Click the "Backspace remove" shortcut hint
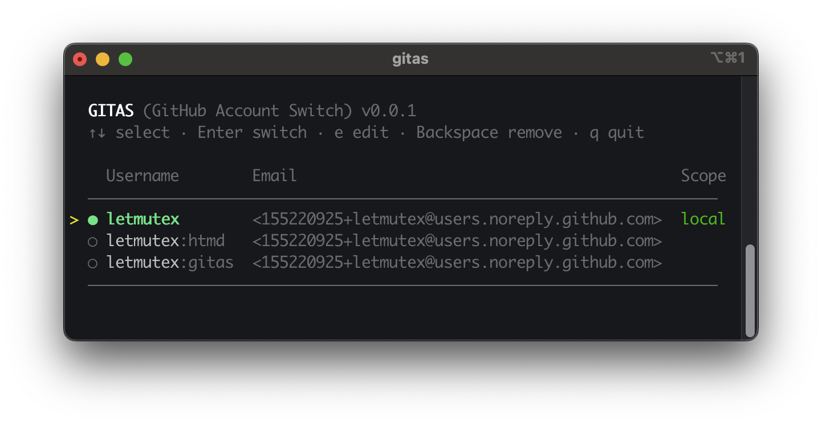 [489, 133]
